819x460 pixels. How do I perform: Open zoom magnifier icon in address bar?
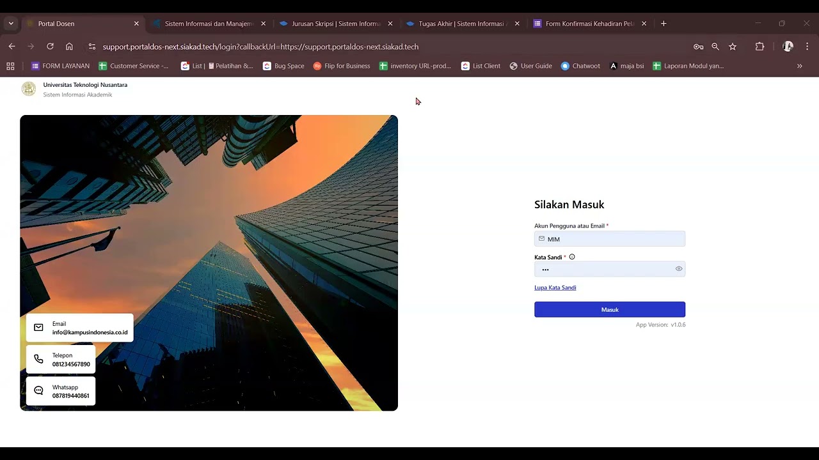point(715,47)
